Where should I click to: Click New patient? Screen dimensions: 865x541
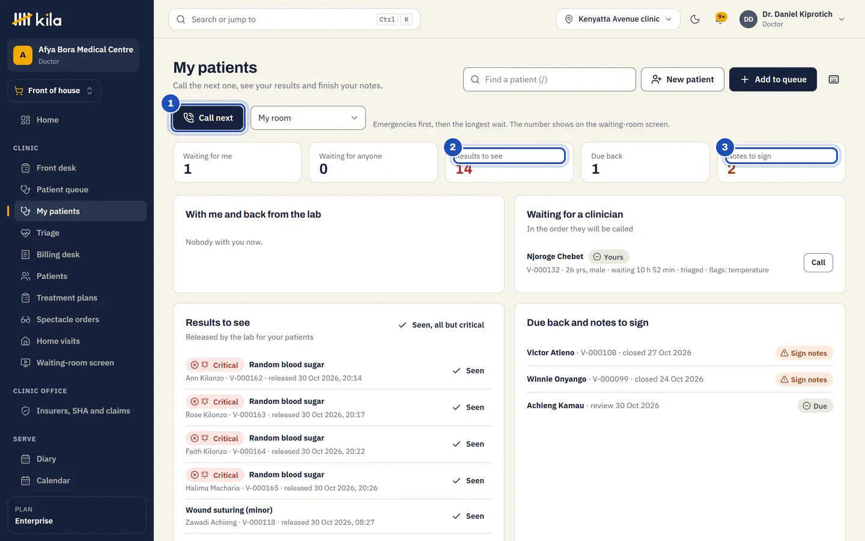682,79
